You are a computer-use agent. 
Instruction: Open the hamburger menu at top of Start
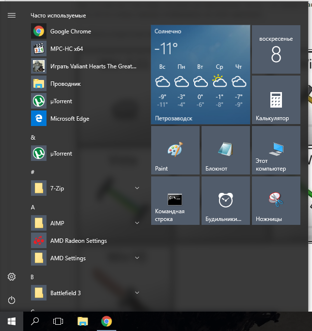coord(12,16)
